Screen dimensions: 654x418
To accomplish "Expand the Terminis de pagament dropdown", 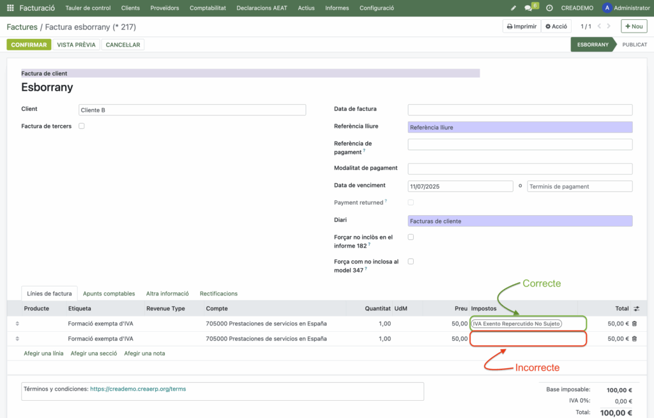I will [579, 186].
